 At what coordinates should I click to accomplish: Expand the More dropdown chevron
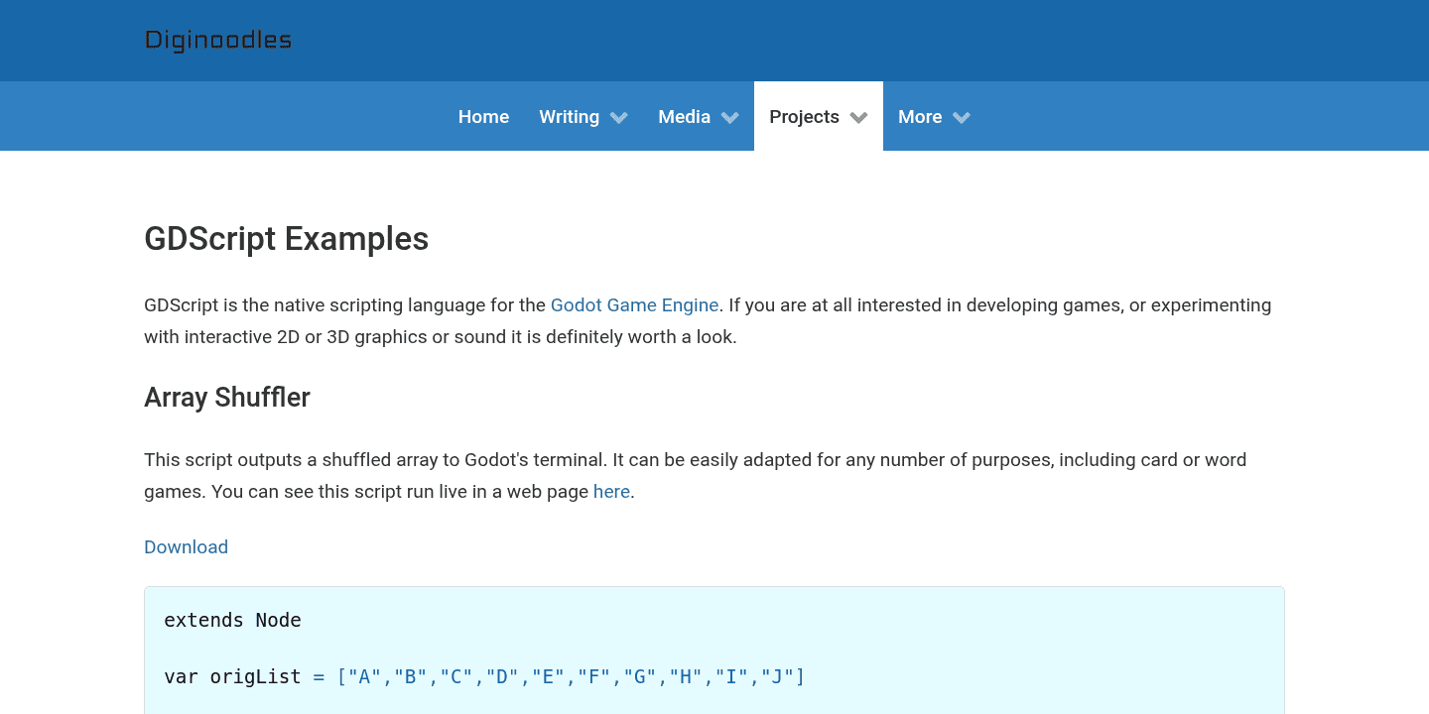[x=961, y=118]
